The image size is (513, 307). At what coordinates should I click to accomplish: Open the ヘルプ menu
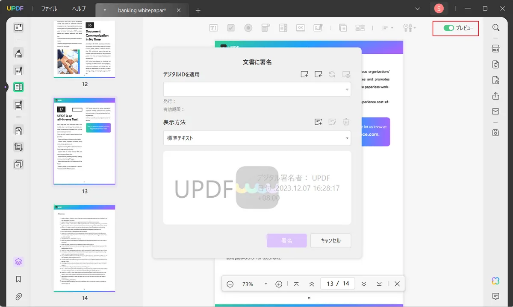[79, 9]
